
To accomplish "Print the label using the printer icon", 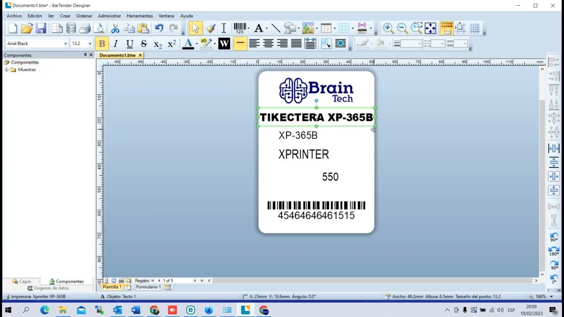I will (x=85, y=29).
